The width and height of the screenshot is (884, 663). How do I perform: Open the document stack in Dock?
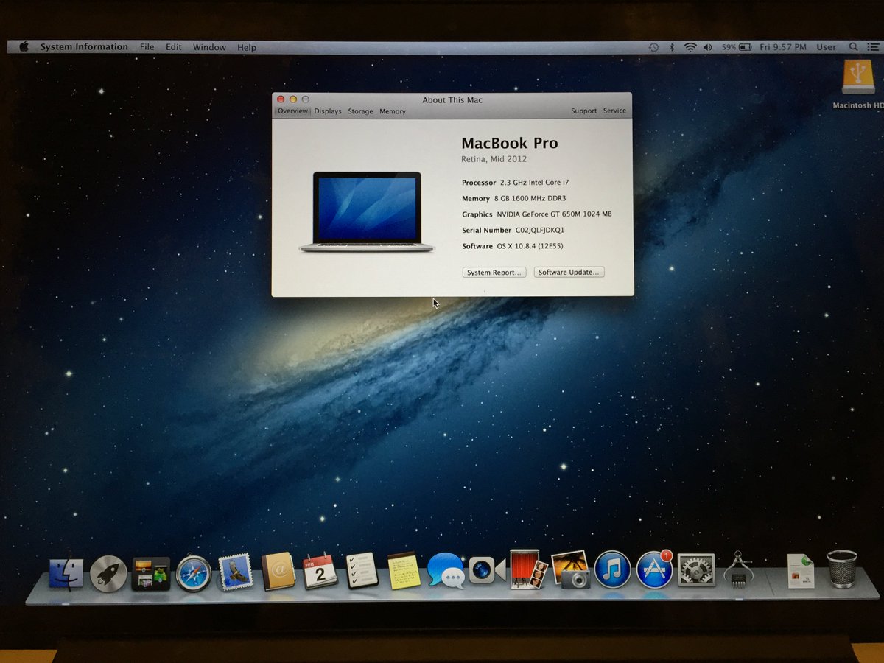pos(801,571)
